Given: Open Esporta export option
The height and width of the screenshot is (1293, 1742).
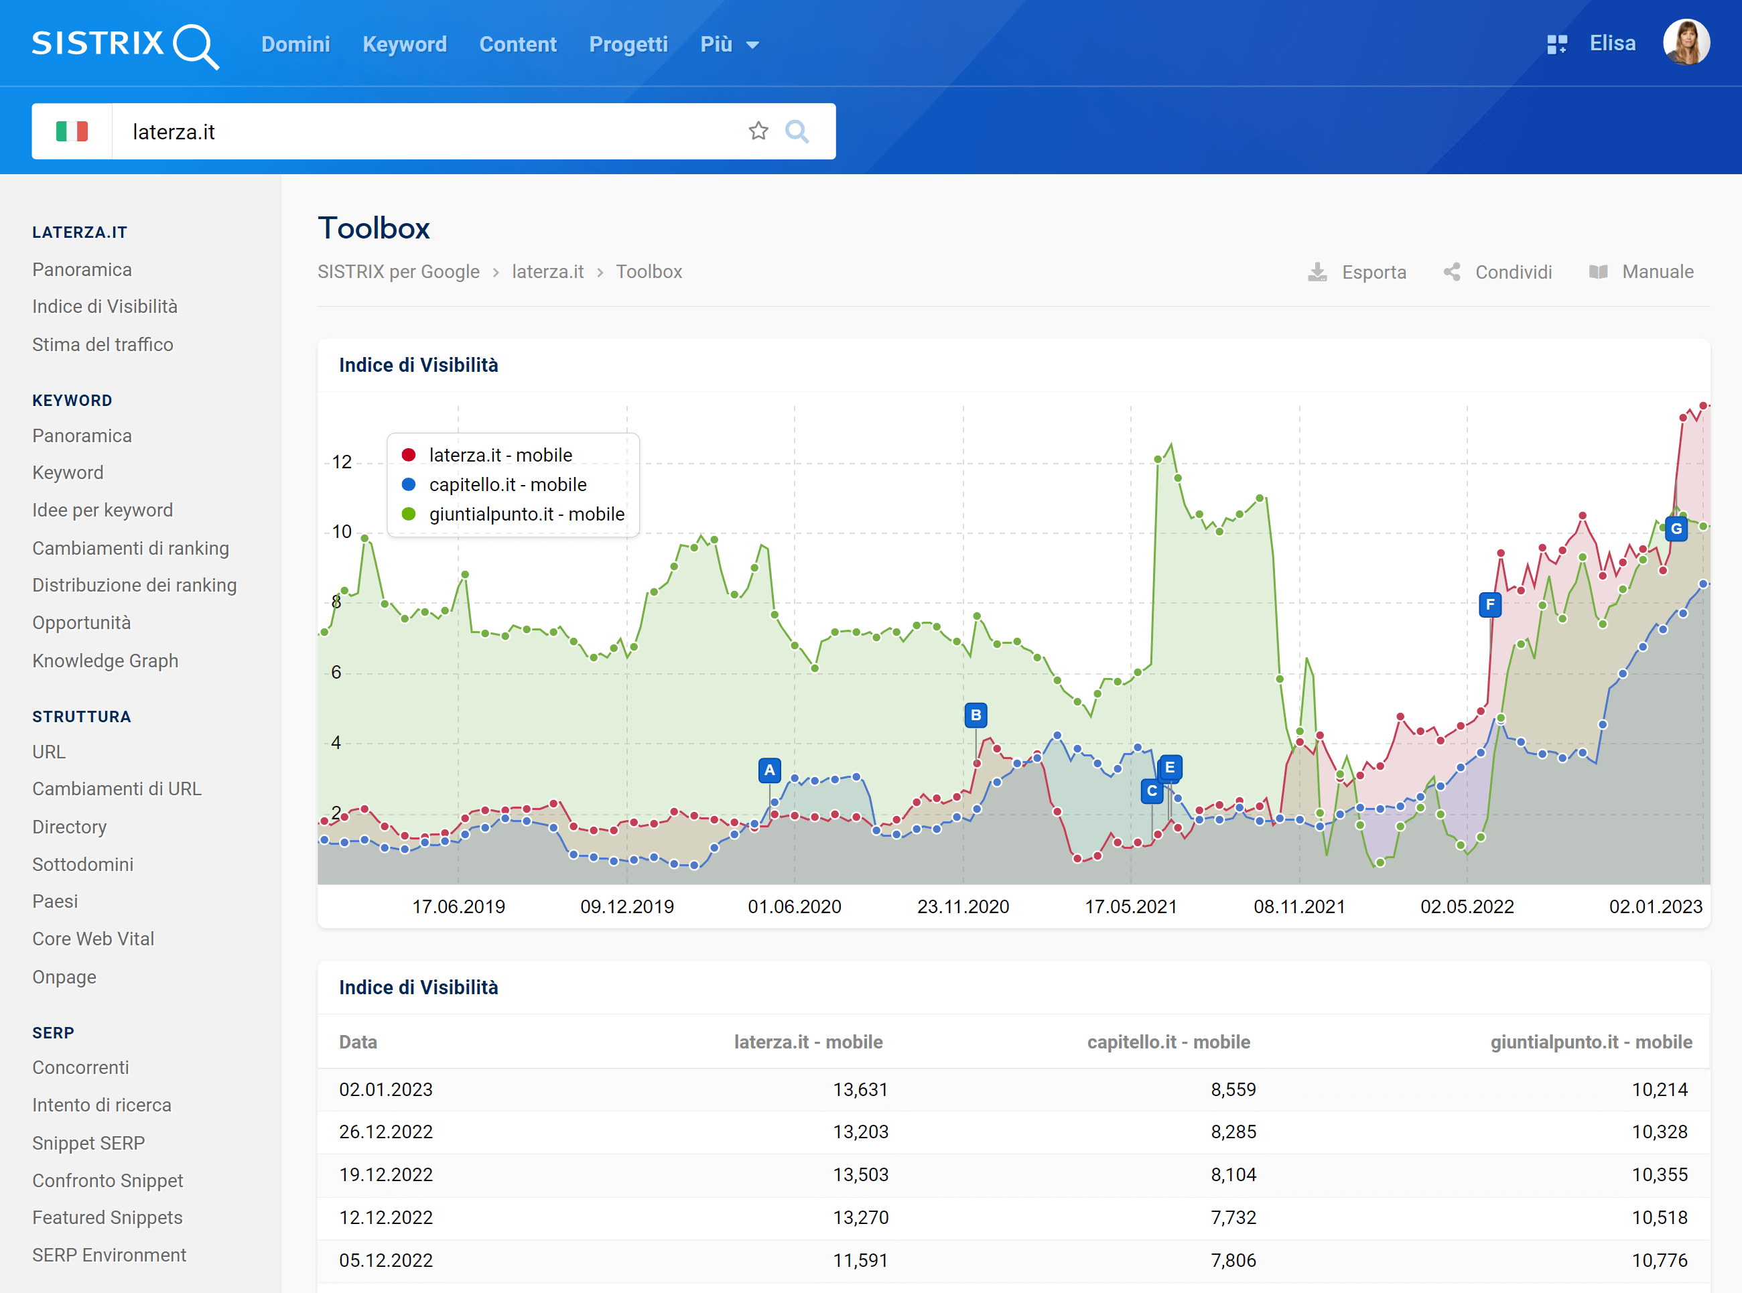Looking at the screenshot, I should [x=1373, y=271].
